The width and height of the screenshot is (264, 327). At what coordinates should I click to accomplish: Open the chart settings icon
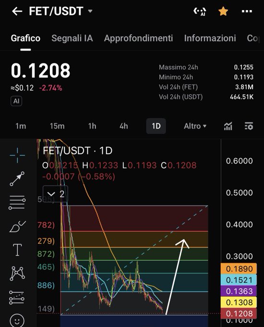point(249,126)
